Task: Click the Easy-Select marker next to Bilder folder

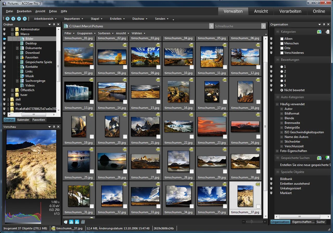Action: tap(4, 39)
